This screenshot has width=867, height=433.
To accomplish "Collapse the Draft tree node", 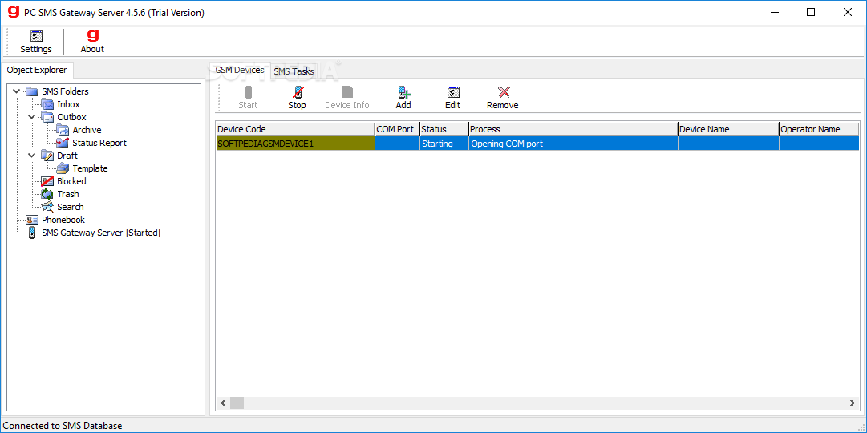I will [31, 156].
